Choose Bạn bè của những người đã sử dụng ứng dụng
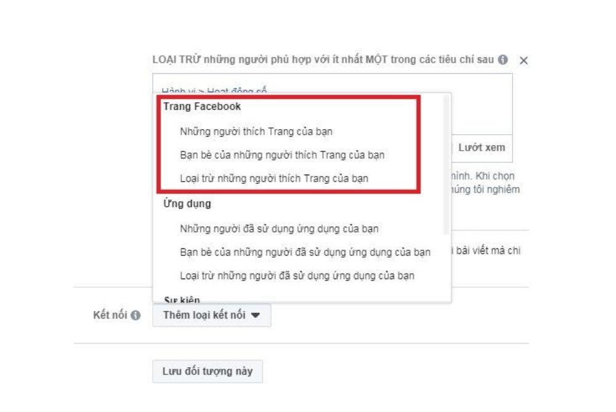 [305, 253]
